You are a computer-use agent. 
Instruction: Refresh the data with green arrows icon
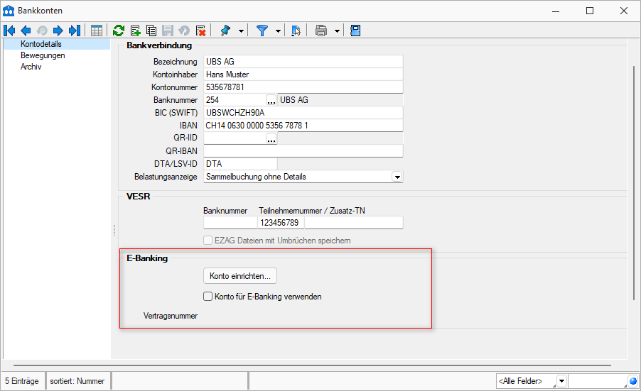click(119, 31)
